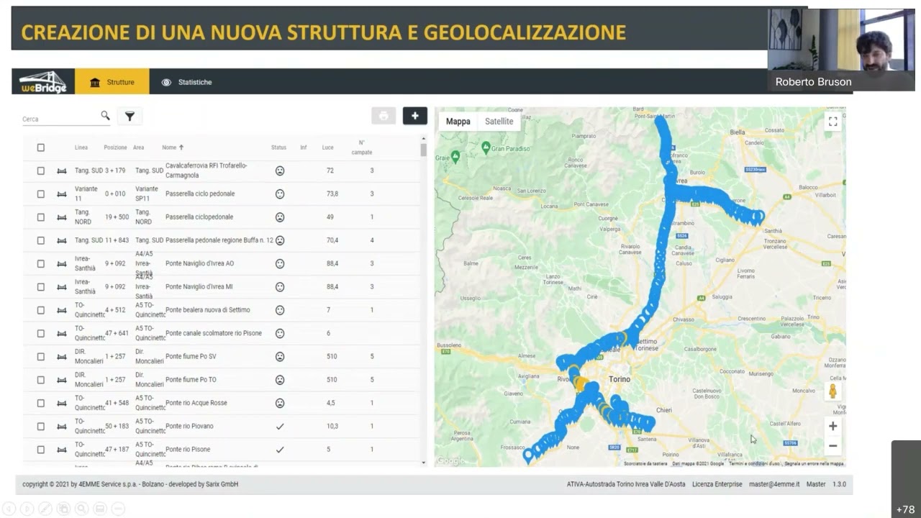Image resolution: width=921 pixels, height=518 pixels.
Task: Sort by the Nome column header
Action: tap(173, 147)
